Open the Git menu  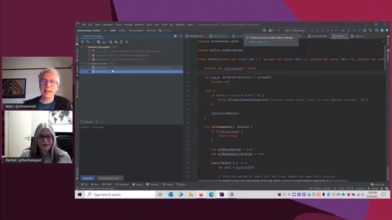click(171, 24)
